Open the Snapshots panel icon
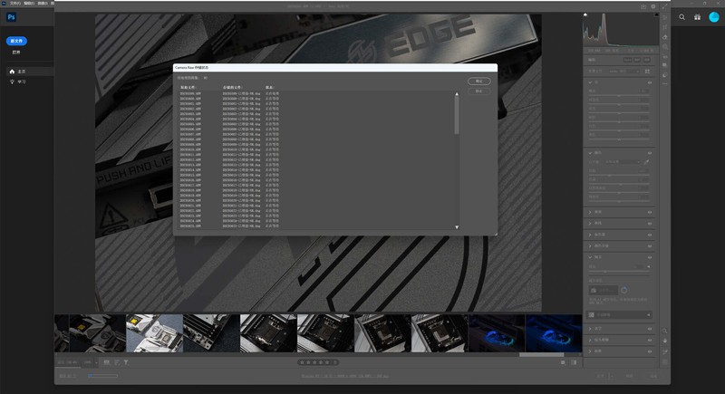This screenshot has width=725, height=394. [x=665, y=65]
